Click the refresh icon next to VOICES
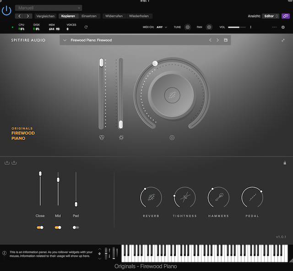 [x=86, y=27]
